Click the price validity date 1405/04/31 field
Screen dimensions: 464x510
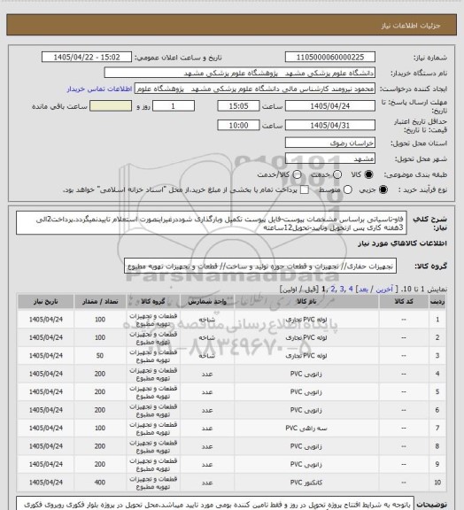330,125
